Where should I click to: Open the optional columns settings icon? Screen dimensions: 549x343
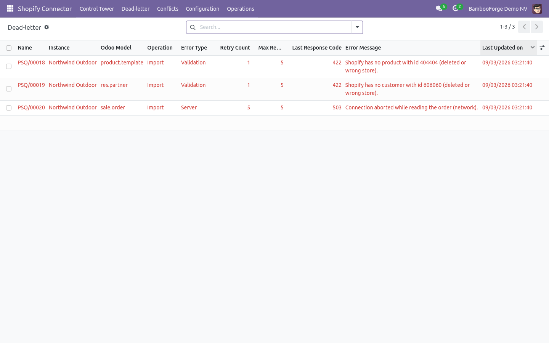(x=542, y=48)
